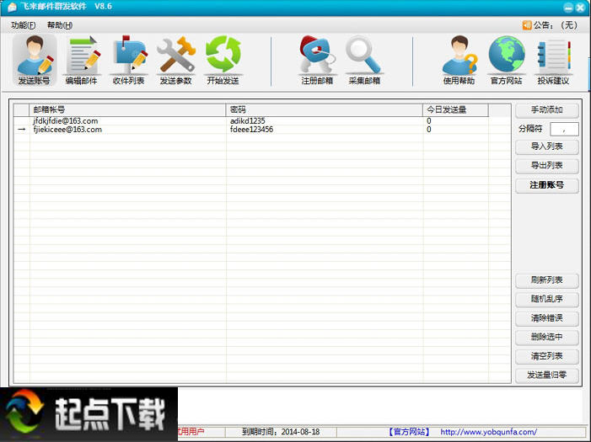This screenshot has width=591, height=442.
Task: Open the 收件列表 recipient list
Action: click(128, 60)
